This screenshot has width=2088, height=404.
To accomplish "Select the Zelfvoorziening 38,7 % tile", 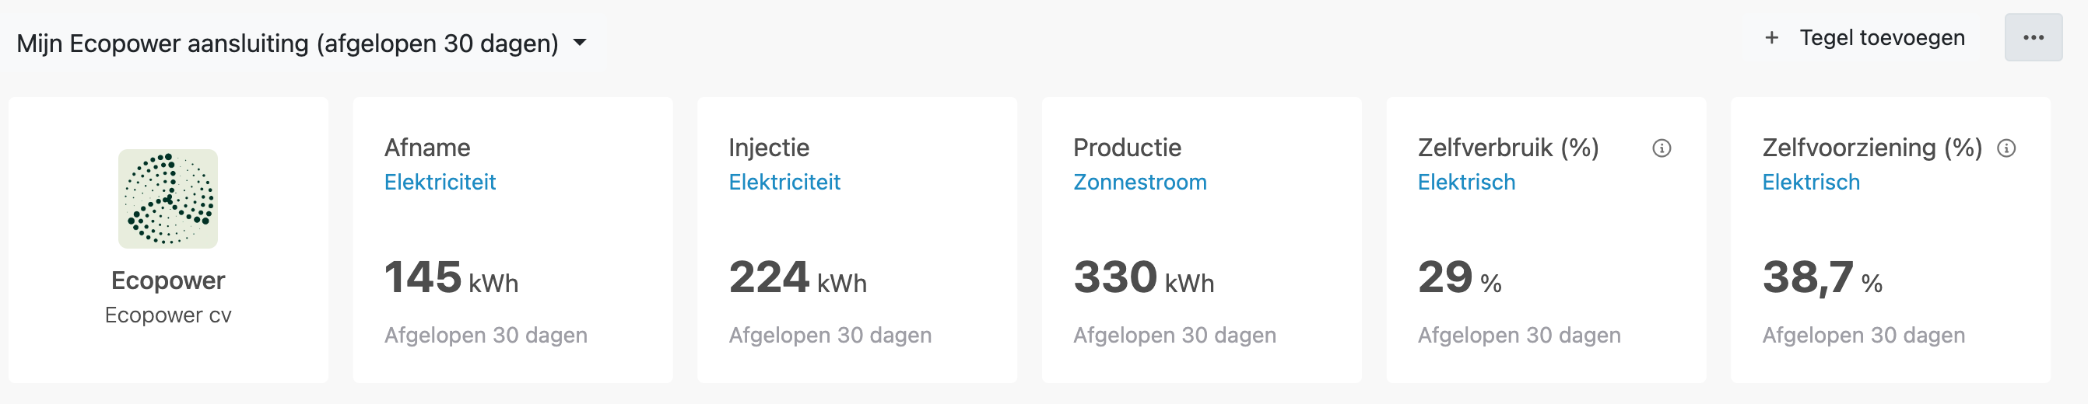I will point(1890,239).
